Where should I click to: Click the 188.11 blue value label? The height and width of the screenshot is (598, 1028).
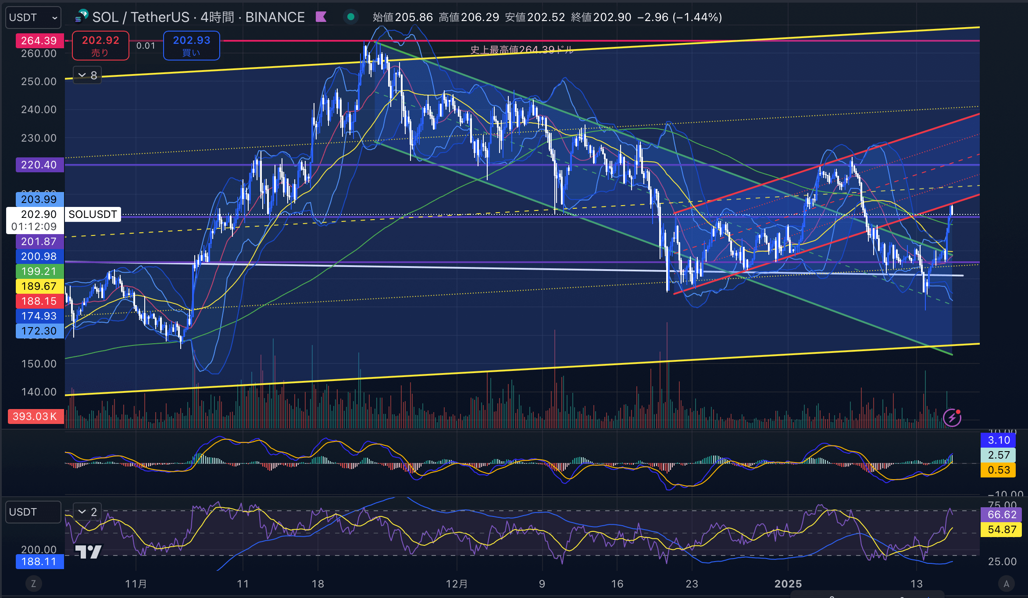pyautogui.click(x=39, y=562)
